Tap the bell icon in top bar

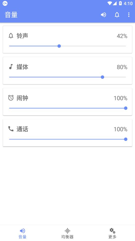pyautogui.click(x=117, y=15)
